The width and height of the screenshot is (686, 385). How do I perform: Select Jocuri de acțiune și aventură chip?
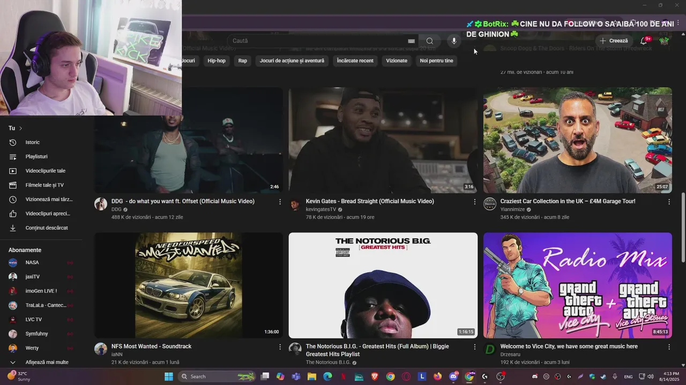[x=292, y=60]
